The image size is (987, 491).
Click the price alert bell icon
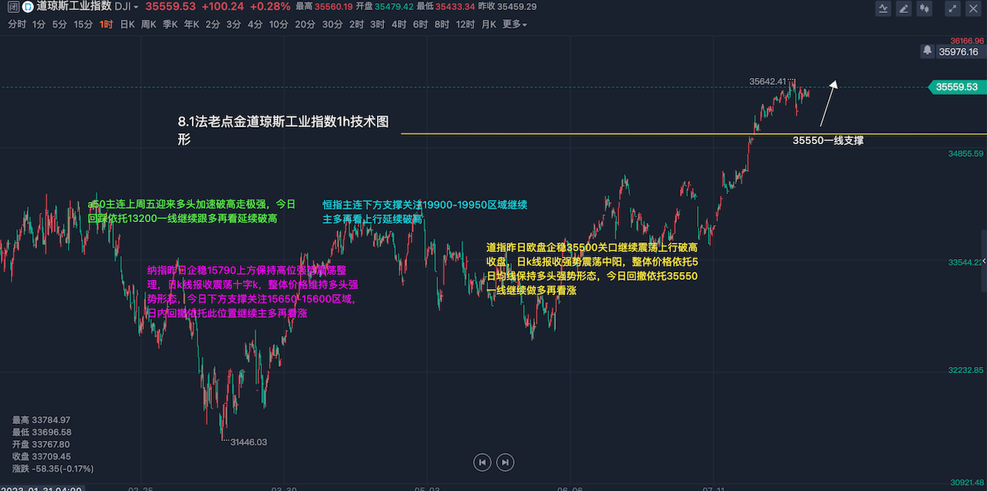927,51
